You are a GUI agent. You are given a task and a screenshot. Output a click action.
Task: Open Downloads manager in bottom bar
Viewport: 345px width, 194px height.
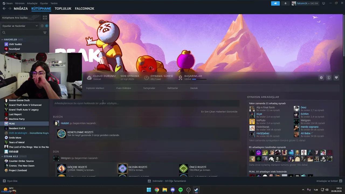coord(167,181)
